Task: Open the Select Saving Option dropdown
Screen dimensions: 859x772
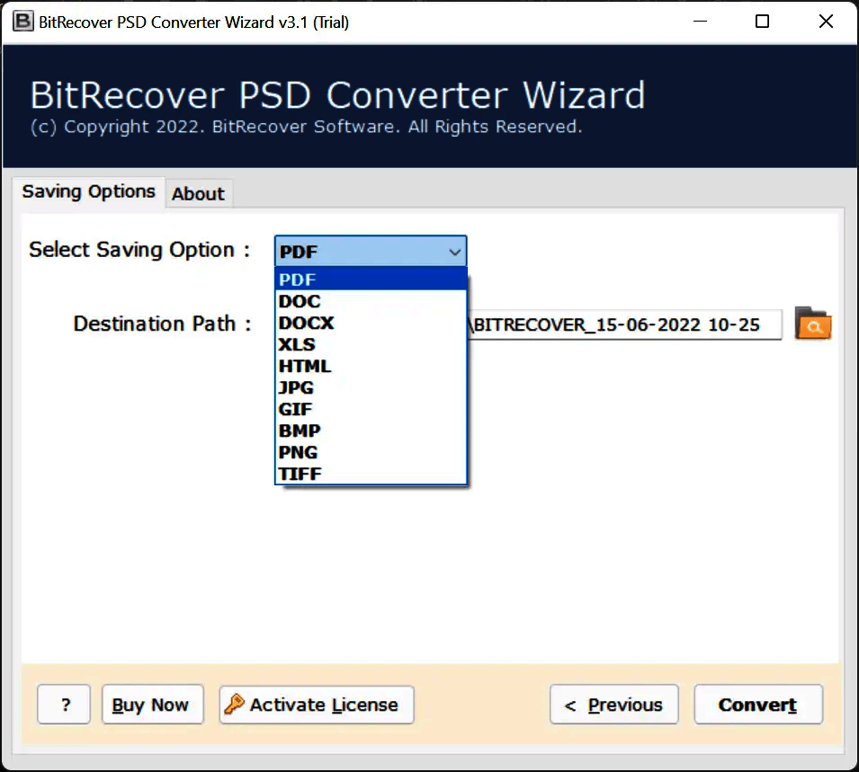Action: [454, 252]
